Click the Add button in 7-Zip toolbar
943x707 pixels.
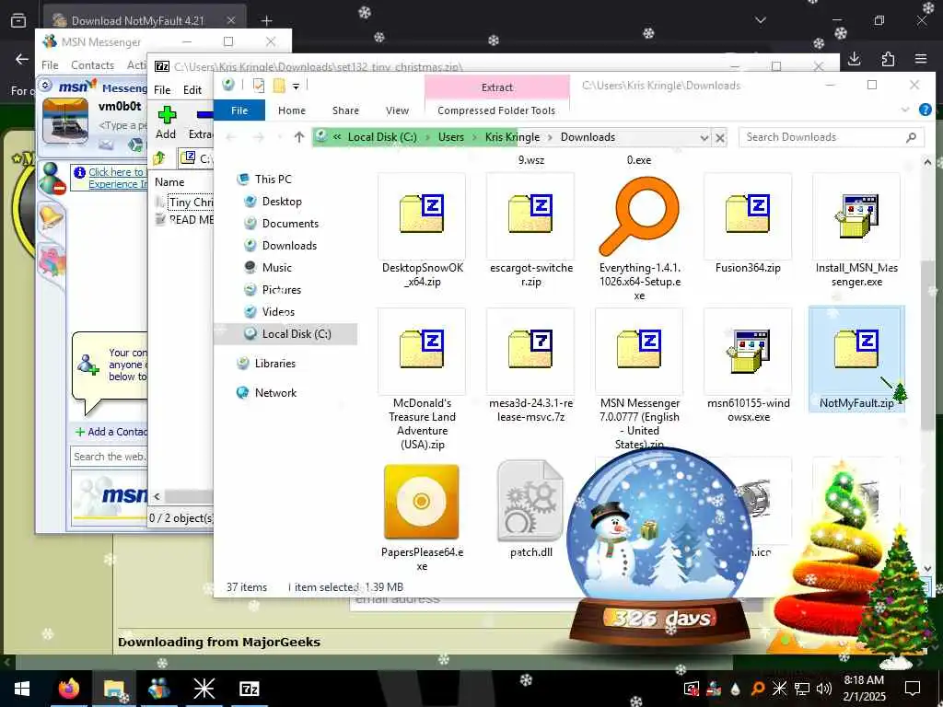166,122
